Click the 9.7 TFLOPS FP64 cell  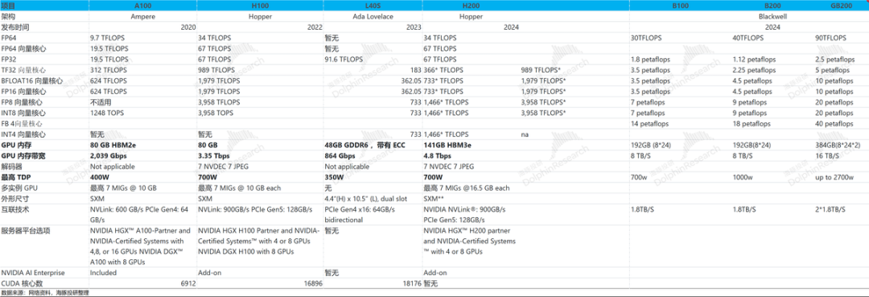pyautogui.click(x=108, y=38)
